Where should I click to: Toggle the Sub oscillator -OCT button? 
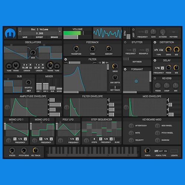pyautogui.click(x=28, y=91)
